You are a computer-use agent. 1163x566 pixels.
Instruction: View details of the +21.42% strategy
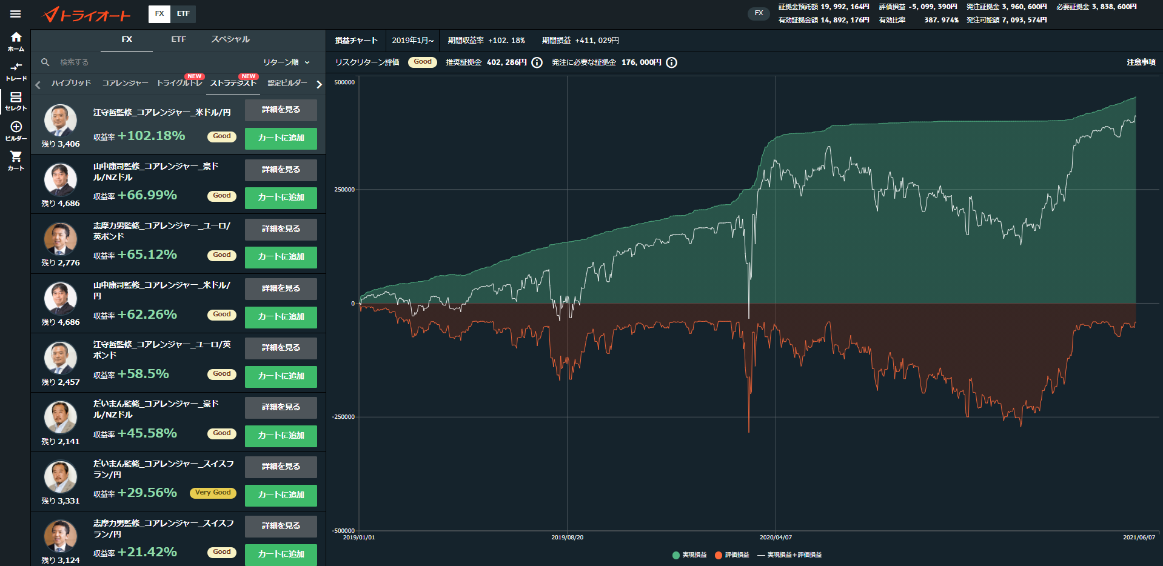pyautogui.click(x=281, y=526)
